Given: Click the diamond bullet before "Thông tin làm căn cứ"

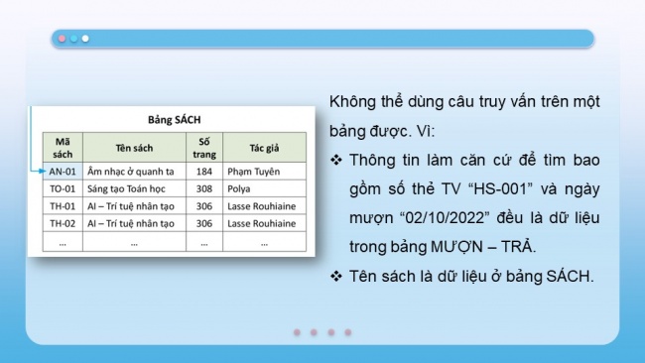Looking at the screenshot, I should pyautogui.click(x=336, y=160).
